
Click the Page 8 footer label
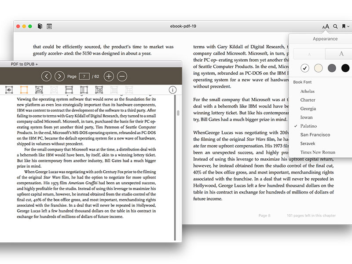pyautogui.click(x=264, y=216)
